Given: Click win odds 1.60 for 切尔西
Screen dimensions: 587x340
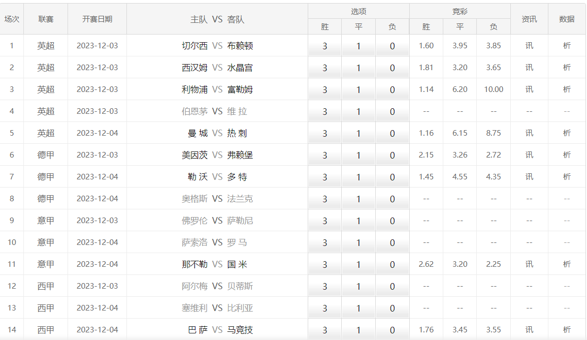Looking at the screenshot, I should pyautogui.click(x=426, y=46).
